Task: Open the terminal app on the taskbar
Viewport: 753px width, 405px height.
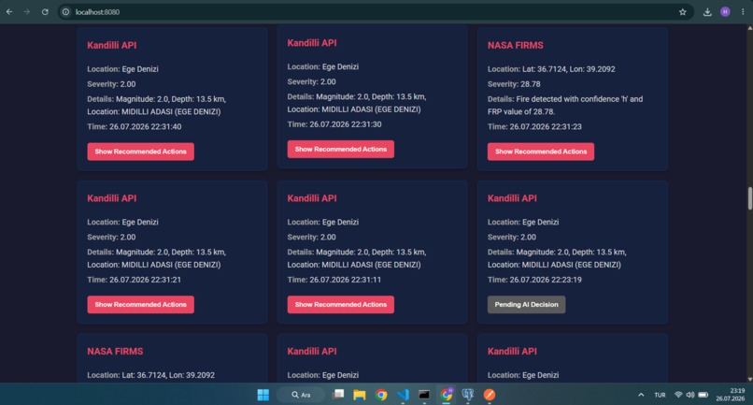Action: click(x=424, y=395)
